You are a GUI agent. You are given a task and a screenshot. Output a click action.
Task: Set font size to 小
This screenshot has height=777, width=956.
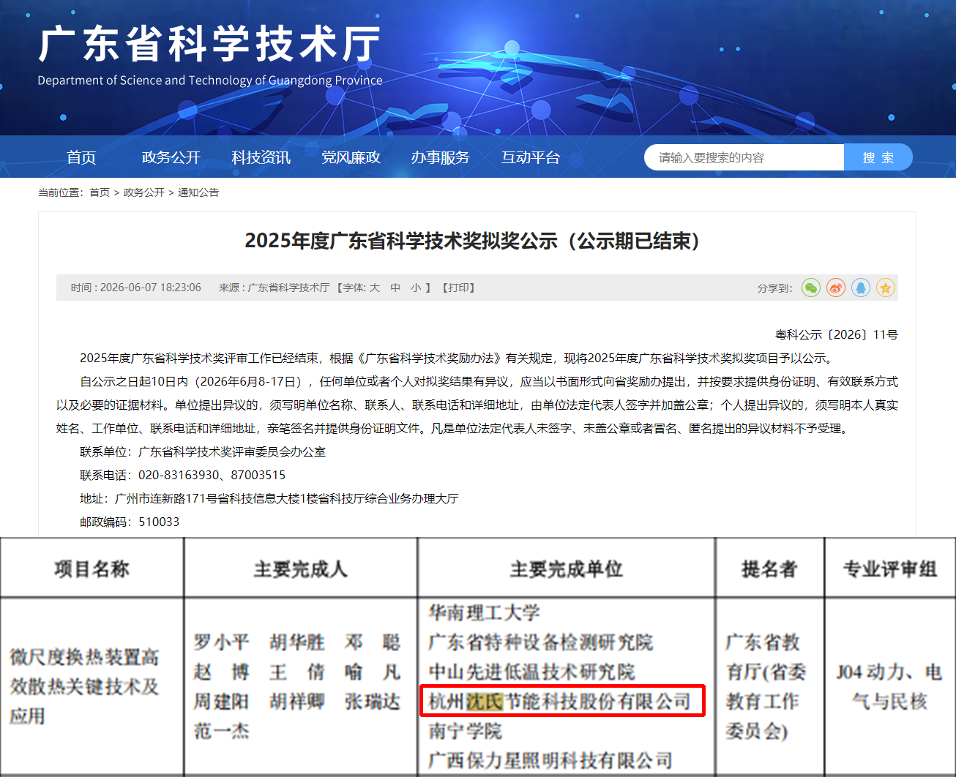pyautogui.click(x=416, y=288)
